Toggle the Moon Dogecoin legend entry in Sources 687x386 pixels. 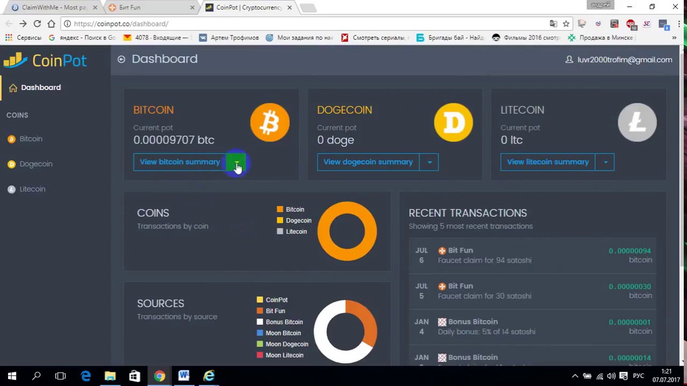click(282, 344)
